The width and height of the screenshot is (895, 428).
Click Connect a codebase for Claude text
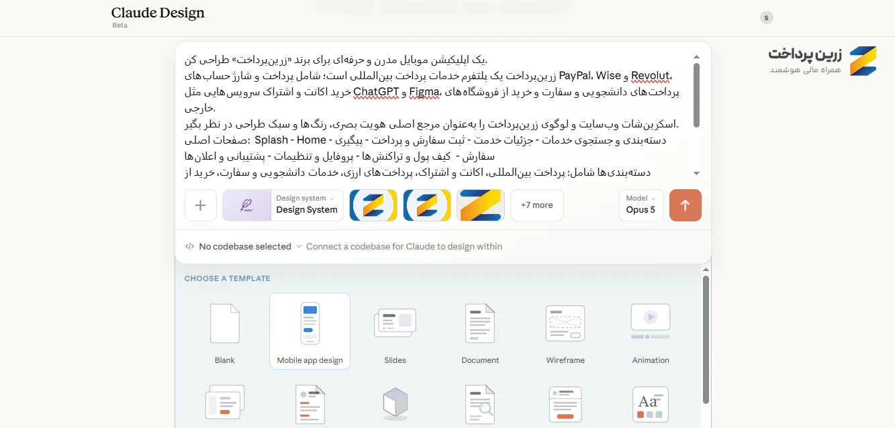pyautogui.click(x=404, y=246)
